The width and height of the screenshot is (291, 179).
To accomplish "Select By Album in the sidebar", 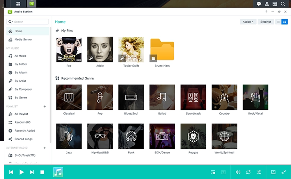I will coord(21,73).
